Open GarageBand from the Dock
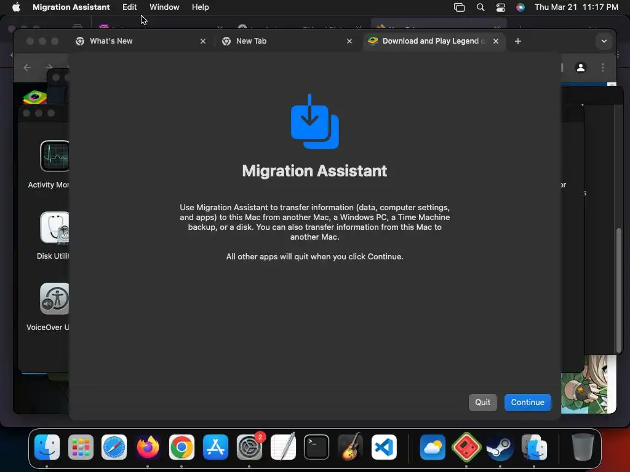The image size is (630, 472). click(x=350, y=447)
